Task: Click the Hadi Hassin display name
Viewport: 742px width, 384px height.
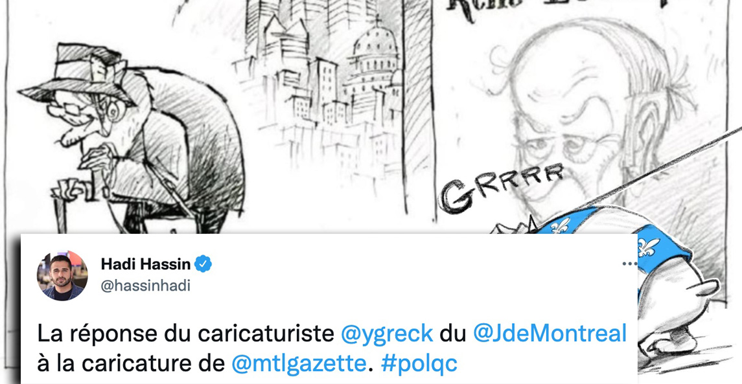Action: click(x=146, y=265)
